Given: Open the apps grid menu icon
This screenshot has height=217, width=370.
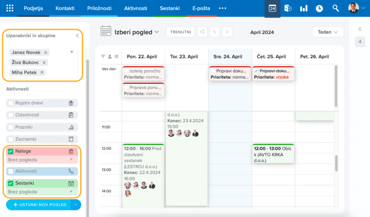Looking at the screenshot, I should click(10, 8).
